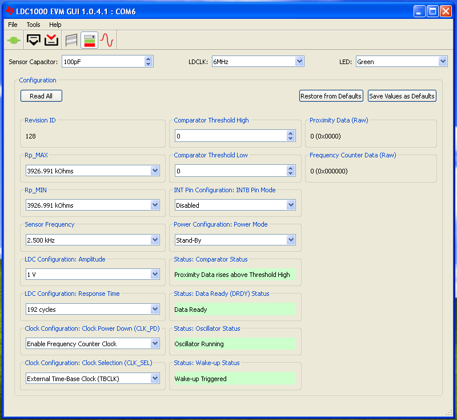457x420 pixels.
Task: Increase Comparator Threshold High with the stepper
Action: [291, 133]
